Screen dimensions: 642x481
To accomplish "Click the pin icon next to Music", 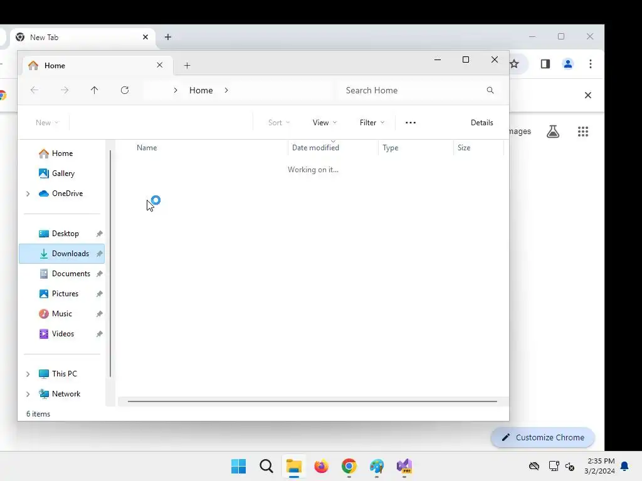I will [x=99, y=314].
